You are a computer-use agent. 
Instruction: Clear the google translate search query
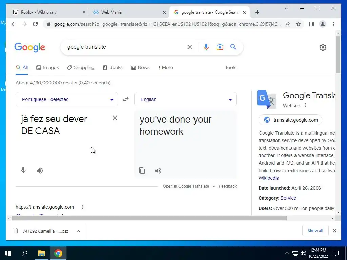click(x=190, y=47)
